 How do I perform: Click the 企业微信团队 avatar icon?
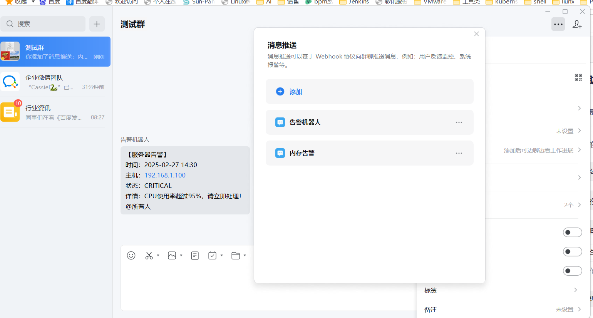pyautogui.click(x=10, y=82)
